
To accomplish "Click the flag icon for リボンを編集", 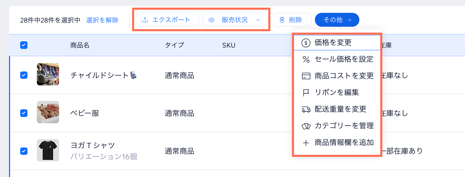I will (x=306, y=93).
